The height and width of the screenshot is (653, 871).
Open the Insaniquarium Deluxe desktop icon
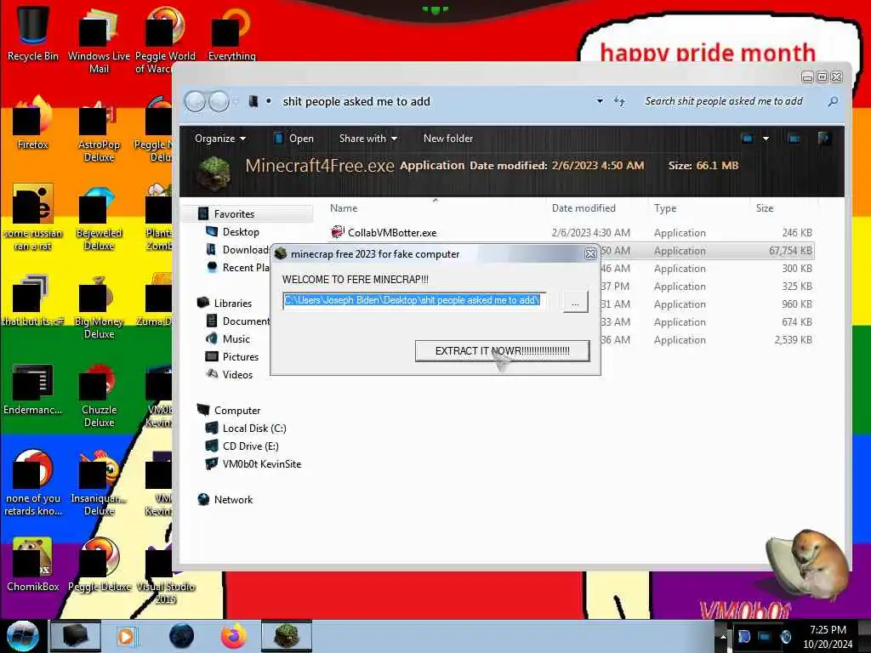click(x=99, y=483)
